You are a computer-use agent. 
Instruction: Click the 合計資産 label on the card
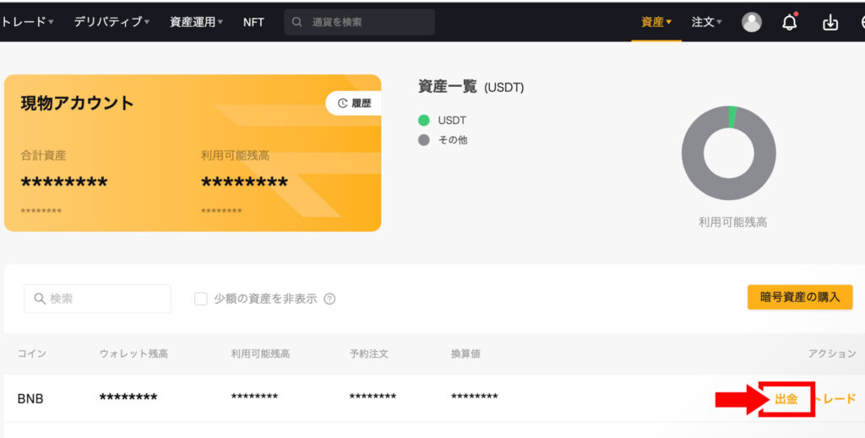(43, 155)
